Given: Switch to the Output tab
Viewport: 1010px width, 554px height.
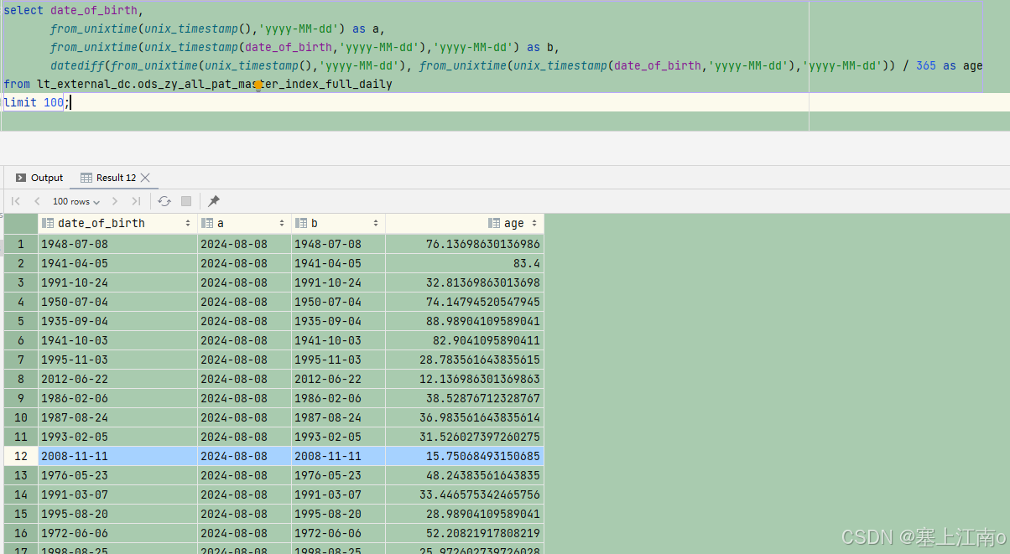Looking at the screenshot, I should click(39, 178).
